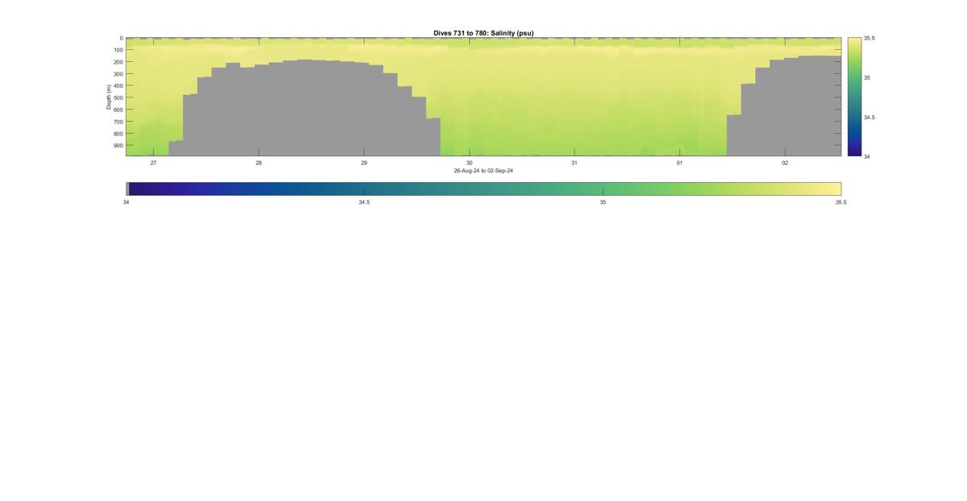Image resolution: width=967 pixels, height=501 pixels.
Task: Select date tick '27' on the x-axis
Action: click(153, 163)
